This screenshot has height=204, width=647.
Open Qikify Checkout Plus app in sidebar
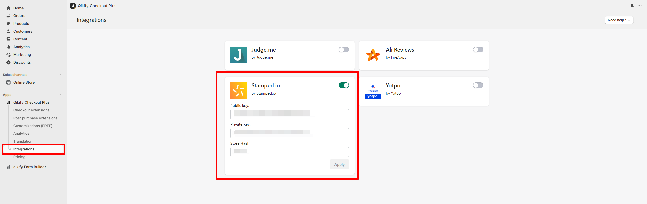click(x=31, y=102)
